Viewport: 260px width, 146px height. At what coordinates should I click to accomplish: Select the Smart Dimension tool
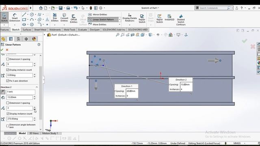click(x=15, y=17)
